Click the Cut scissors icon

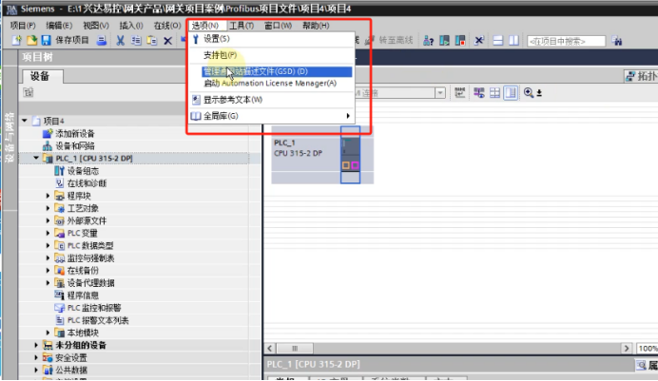coord(121,41)
